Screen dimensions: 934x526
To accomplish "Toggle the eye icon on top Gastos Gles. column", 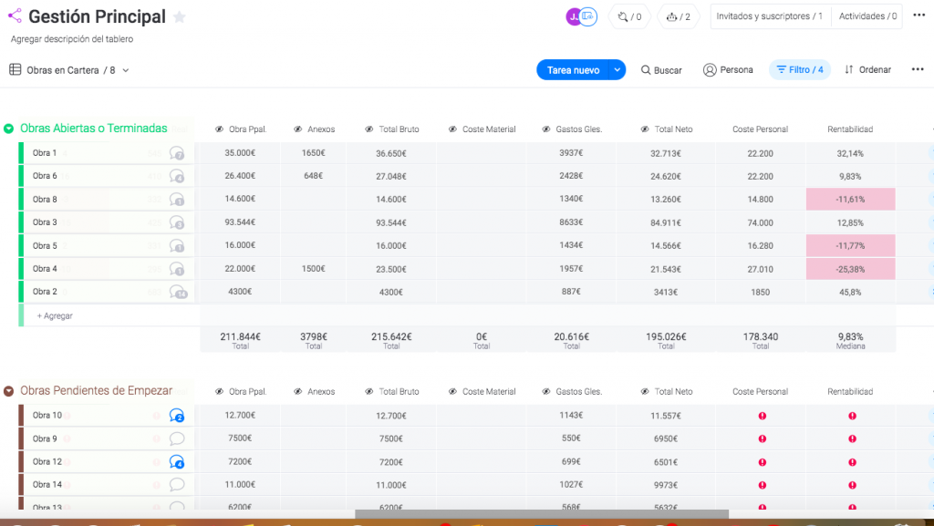I will pyautogui.click(x=545, y=129).
